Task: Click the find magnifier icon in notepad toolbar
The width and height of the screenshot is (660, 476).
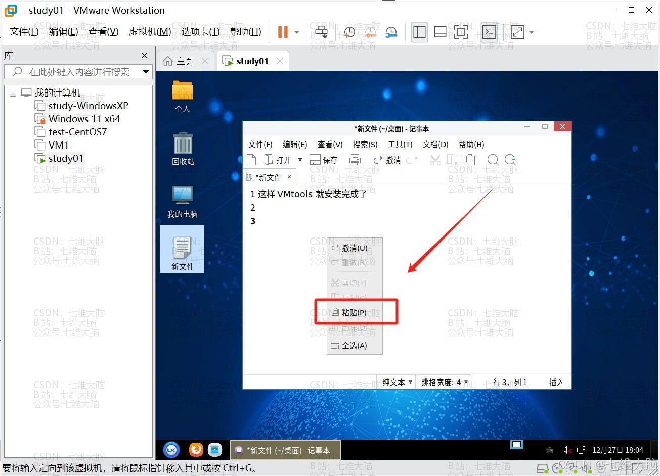Action: (493, 160)
